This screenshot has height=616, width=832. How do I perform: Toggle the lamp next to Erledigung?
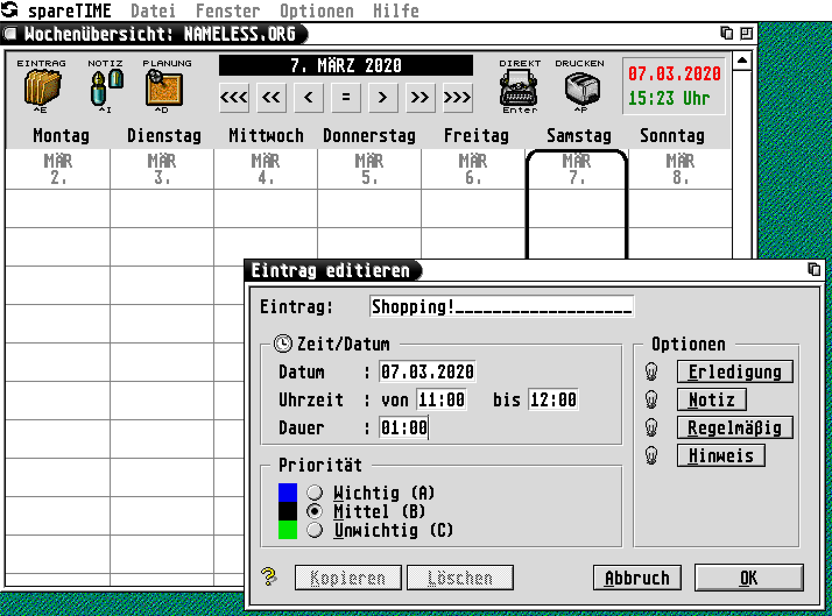pos(651,371)
